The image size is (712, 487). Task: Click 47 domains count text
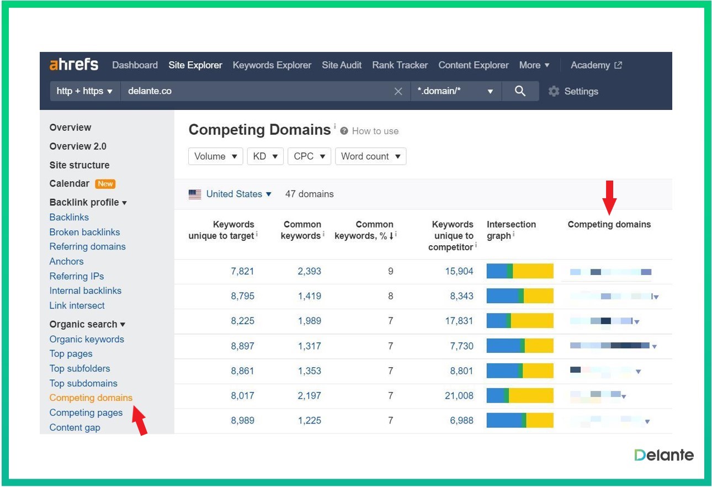(x=309, y=194)
